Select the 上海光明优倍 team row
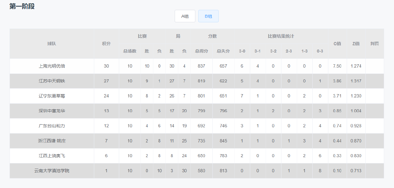Viewport: 394px width, 188px height. [197, 66]
